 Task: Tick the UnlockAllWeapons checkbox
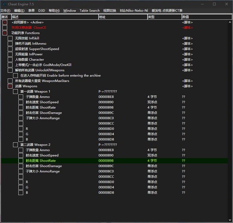point(10,70)
